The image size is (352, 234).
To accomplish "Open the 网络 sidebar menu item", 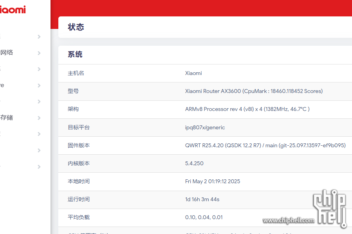I will (7, 53).
